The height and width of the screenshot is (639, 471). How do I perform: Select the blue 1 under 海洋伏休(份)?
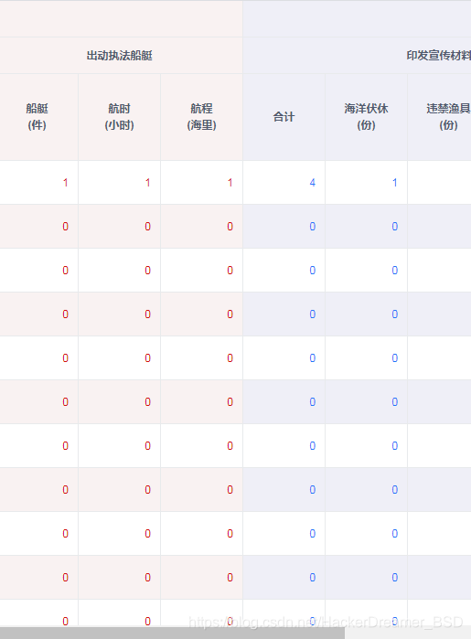[395, 183]
